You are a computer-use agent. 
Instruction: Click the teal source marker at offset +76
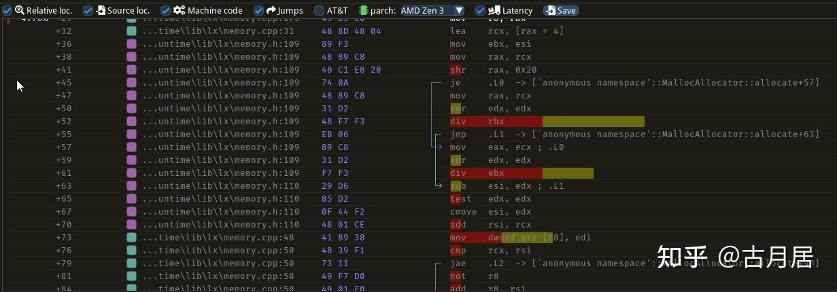pyautogui.click(x=131, y=250)
